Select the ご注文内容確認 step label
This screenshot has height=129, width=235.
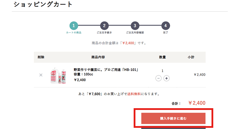pos(135,33)
